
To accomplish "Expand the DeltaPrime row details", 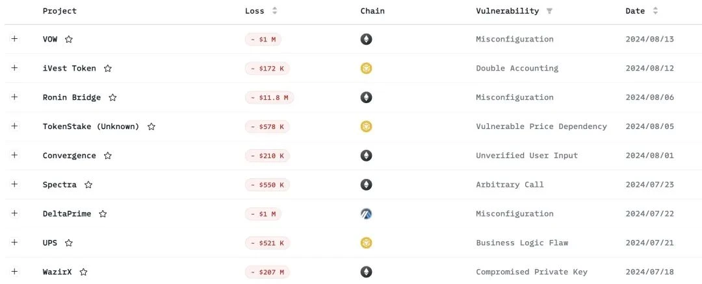I will (x=14, y=213).
